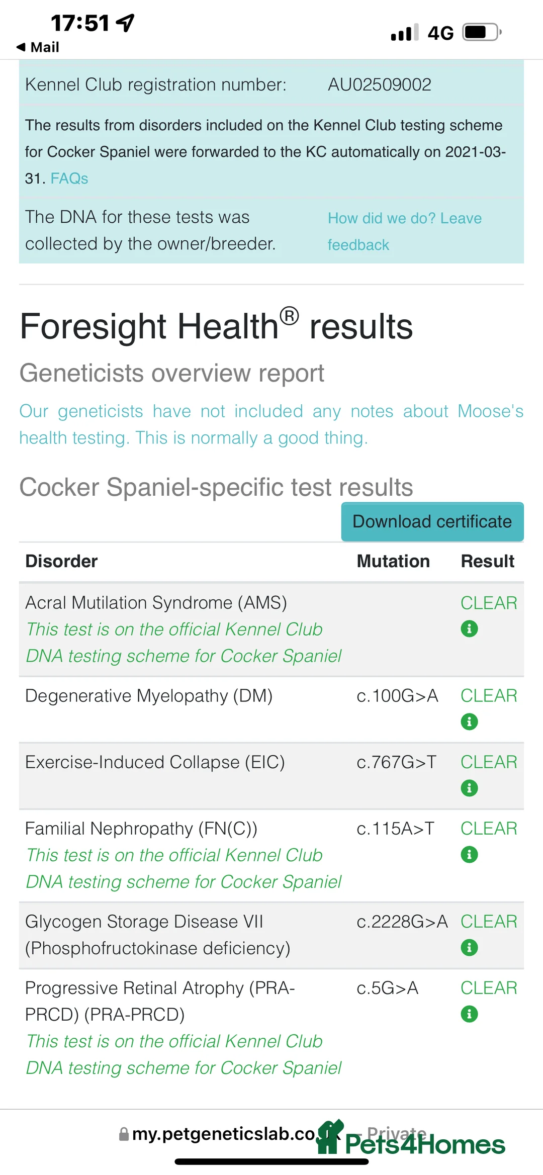Go back to Mail app

pos(38,47)
